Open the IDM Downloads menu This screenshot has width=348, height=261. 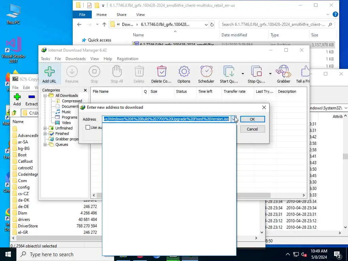click(75, 58)
